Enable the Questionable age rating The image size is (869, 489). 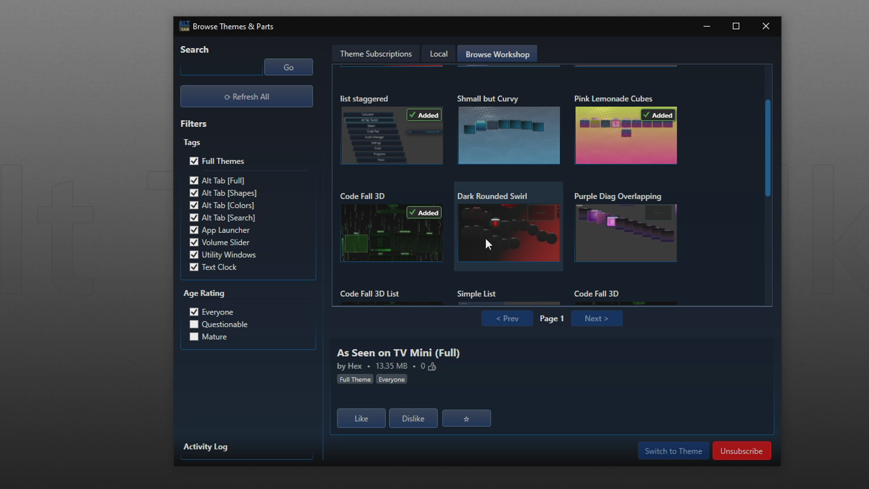click(194, 324)
